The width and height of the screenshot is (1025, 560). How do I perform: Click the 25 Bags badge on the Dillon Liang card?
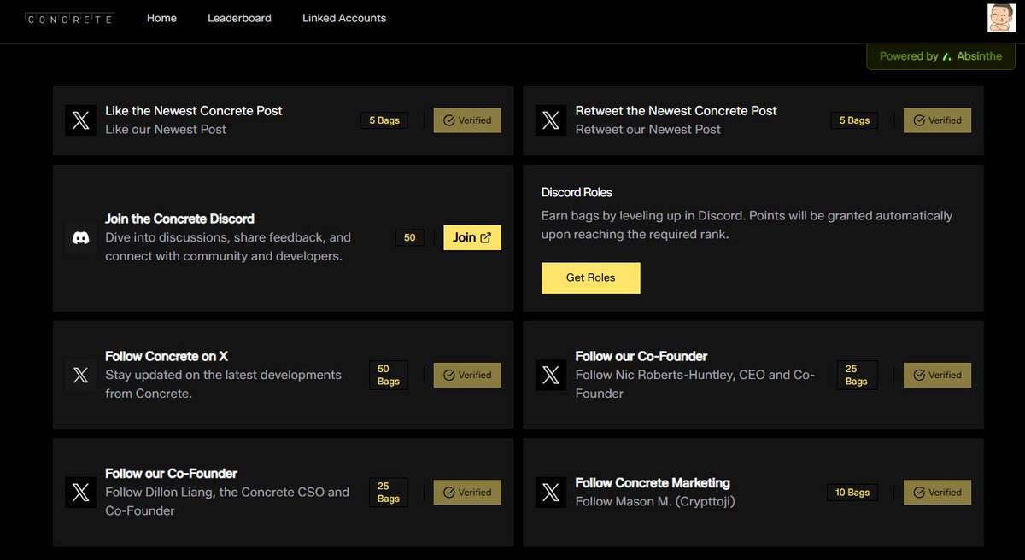[389, 492]
